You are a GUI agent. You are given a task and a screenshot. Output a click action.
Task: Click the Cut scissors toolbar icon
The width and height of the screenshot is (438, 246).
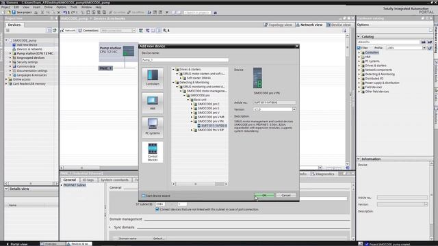click(42, 12)
